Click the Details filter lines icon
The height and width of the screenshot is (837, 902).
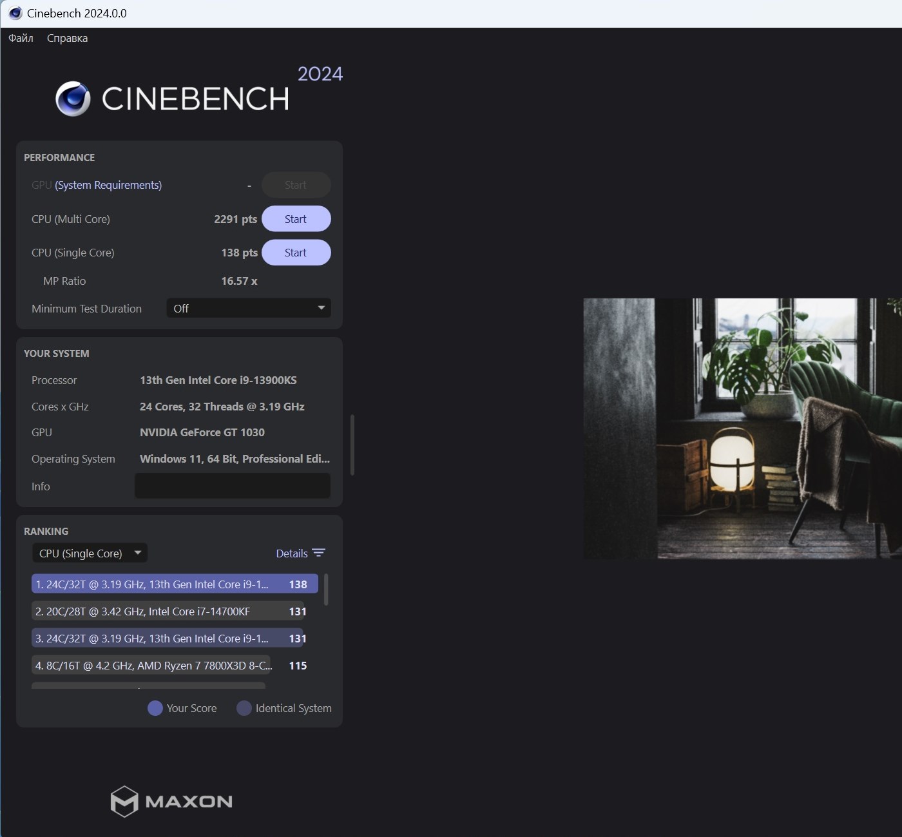click(318, 553)
